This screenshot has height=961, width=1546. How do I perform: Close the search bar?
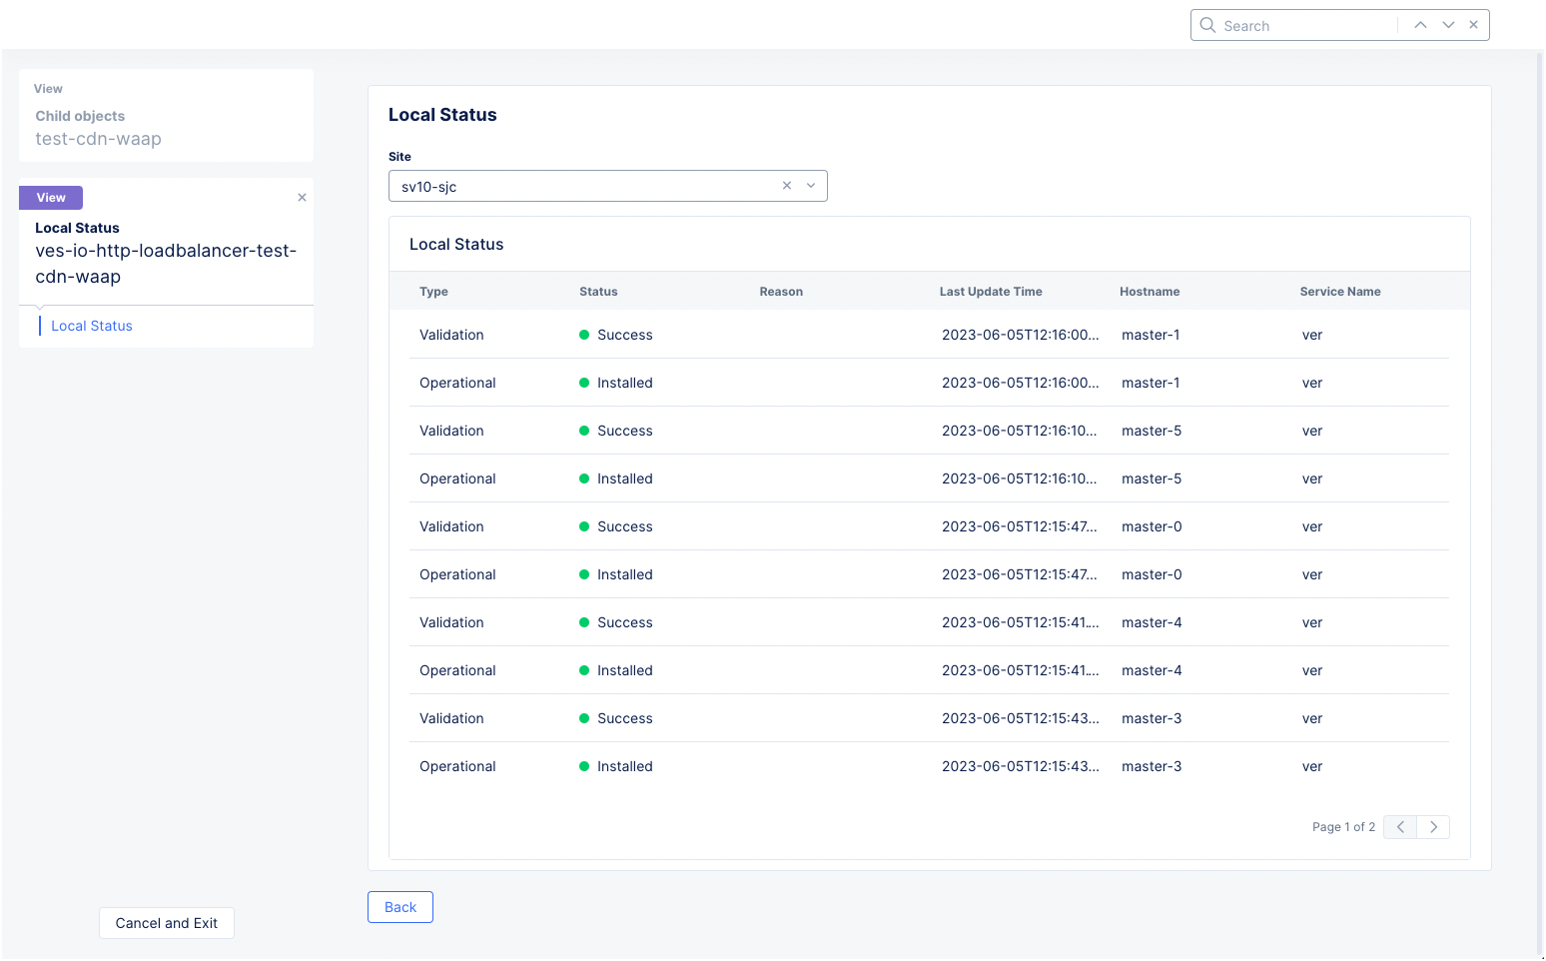1474,25
